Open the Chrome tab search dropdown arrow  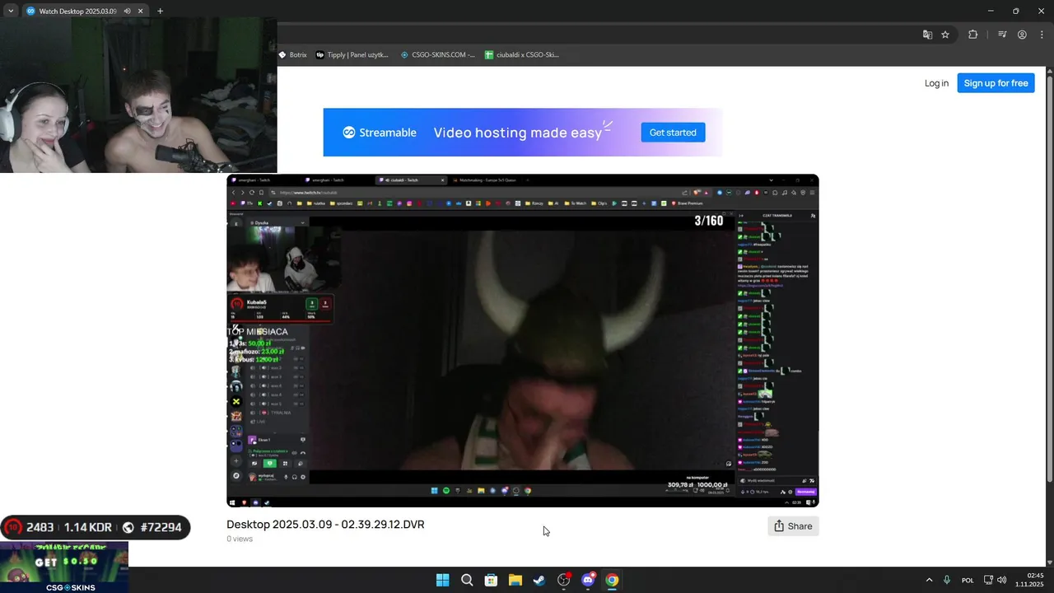point(11,11)
